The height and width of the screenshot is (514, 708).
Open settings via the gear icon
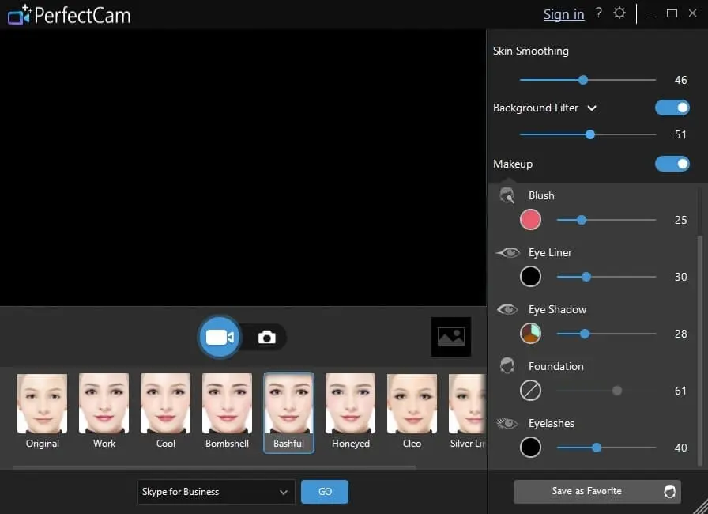click(x=619, y=13)
